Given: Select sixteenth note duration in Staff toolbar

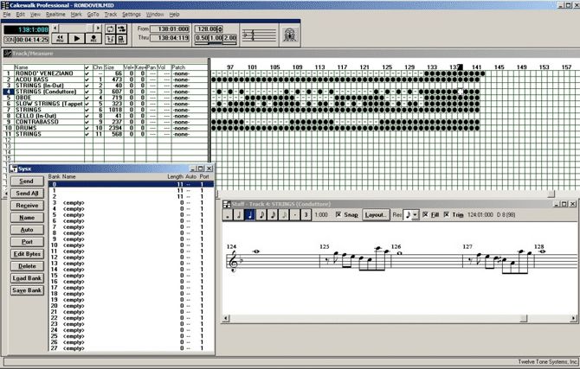Looking at the screenshot, I should pos(272,214).
